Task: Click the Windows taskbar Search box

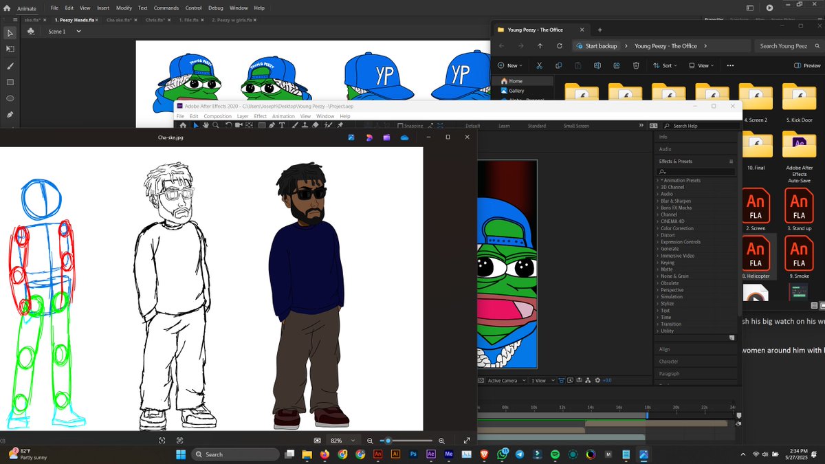Action: pyautogui.click(x=235, y=454)
